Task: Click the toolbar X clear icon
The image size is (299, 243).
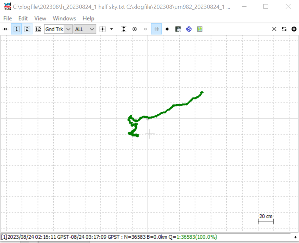Action: 274,29
